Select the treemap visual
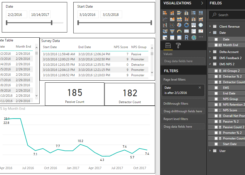 pyautogui.click(x=194, y=25)
